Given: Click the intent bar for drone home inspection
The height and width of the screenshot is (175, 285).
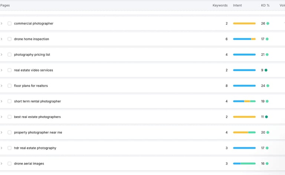Looking at the screenshot, I should 244,39.
